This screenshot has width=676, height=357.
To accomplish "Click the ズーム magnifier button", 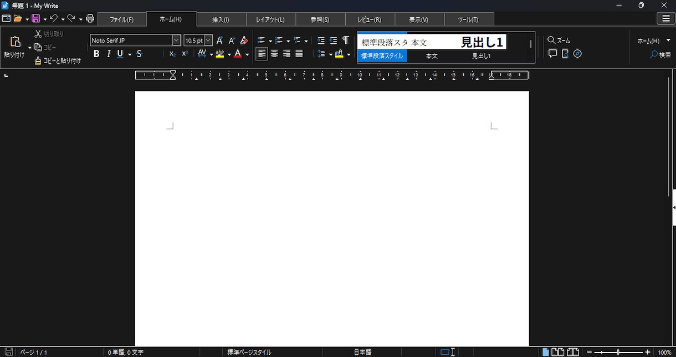I will click(x=559, y=40).
